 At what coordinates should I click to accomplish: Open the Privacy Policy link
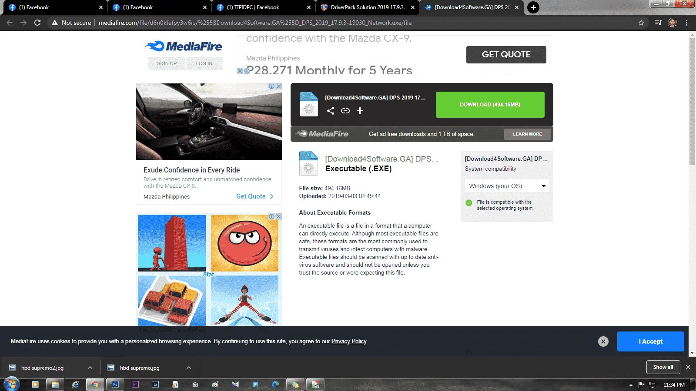(349, 341)
